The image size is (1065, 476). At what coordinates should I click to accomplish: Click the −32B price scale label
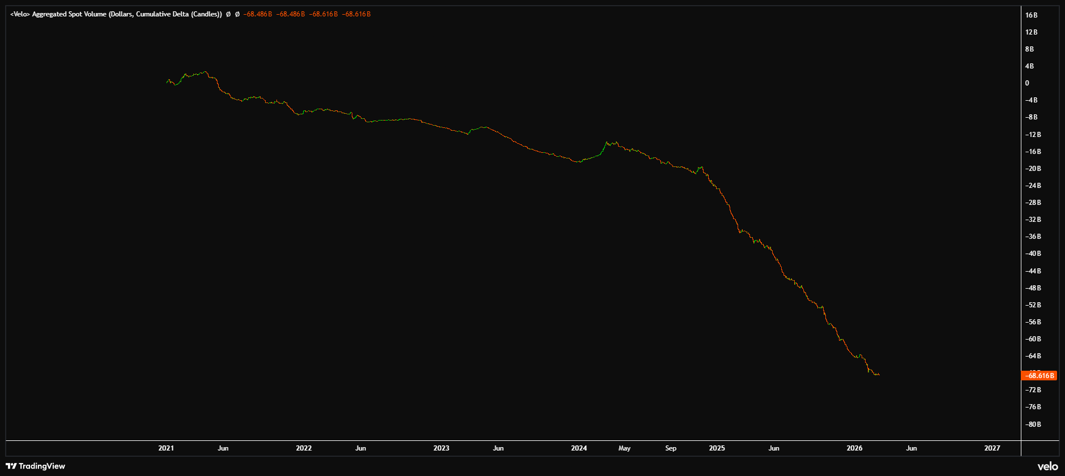[x=1033, y=220]
